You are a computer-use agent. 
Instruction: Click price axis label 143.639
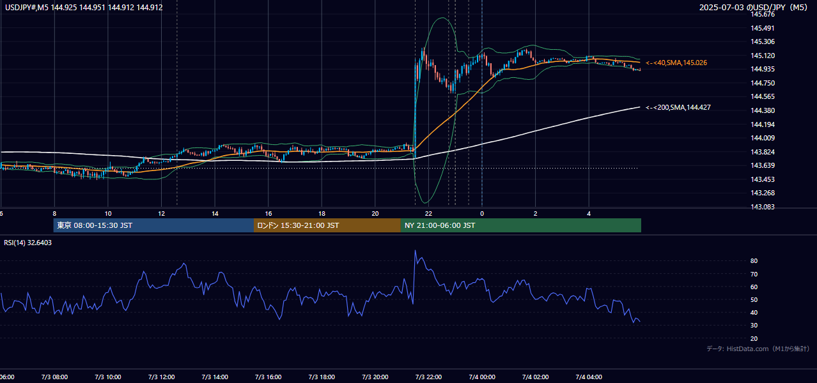pyautogui.click(x=763, y=165)
